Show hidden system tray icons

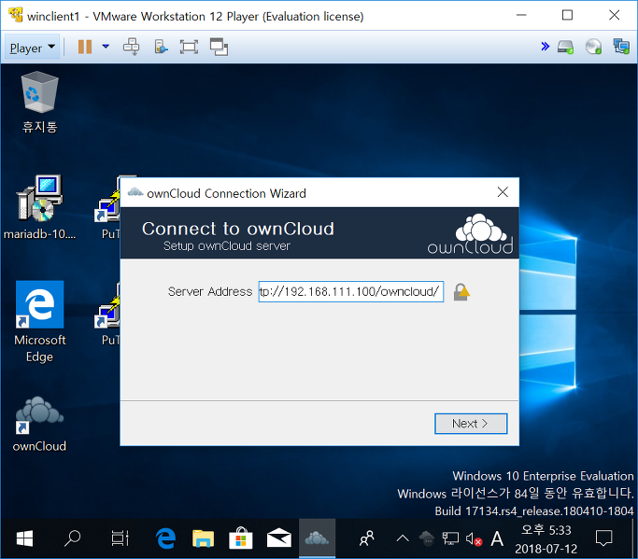tap(403, 539)
